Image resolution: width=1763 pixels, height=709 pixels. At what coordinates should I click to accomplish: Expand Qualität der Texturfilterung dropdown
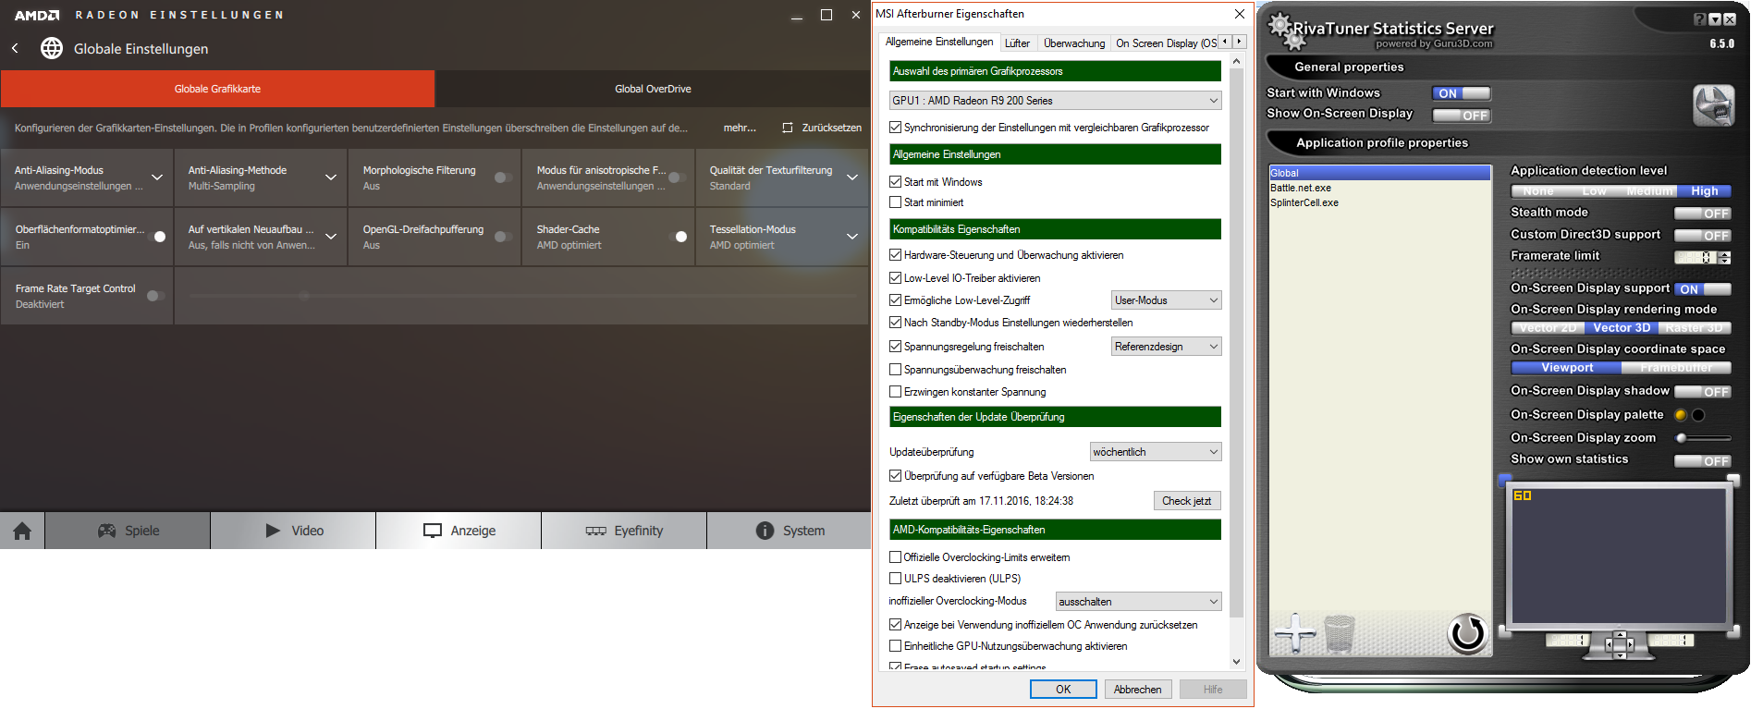tap(852, 177)
